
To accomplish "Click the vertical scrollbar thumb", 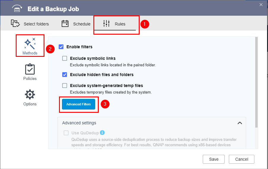I will (256, 81).
